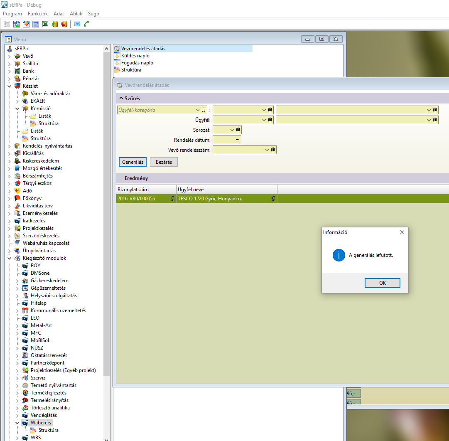Click the Bank tree icon

tap(17, 71)
